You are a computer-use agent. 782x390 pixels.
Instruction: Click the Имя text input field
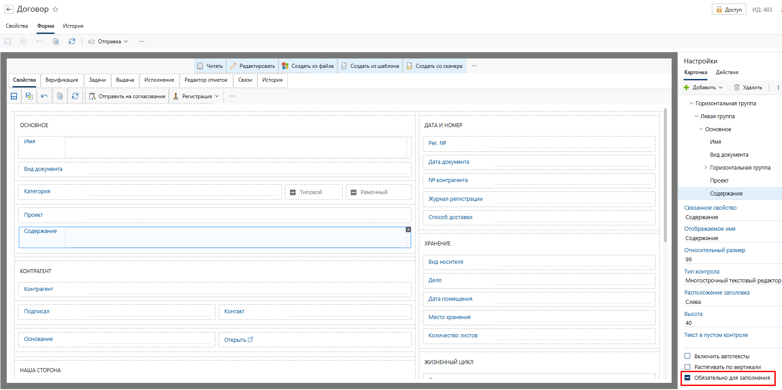pos(235,147)
